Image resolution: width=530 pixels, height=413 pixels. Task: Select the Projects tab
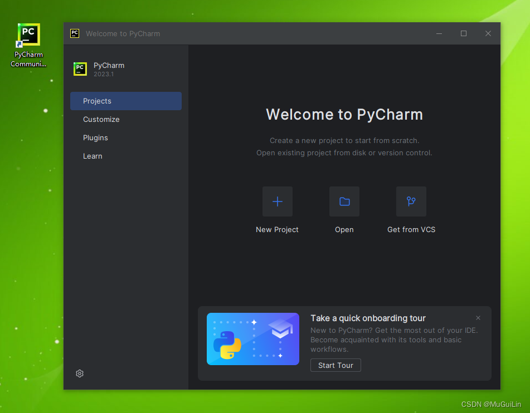click(x=126, y=101)
